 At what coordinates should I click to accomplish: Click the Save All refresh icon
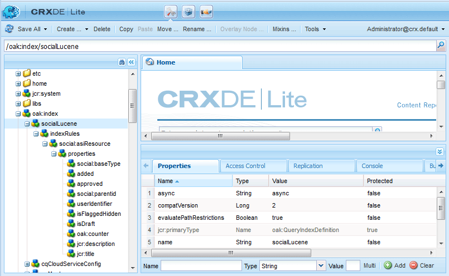pos(9,29)
